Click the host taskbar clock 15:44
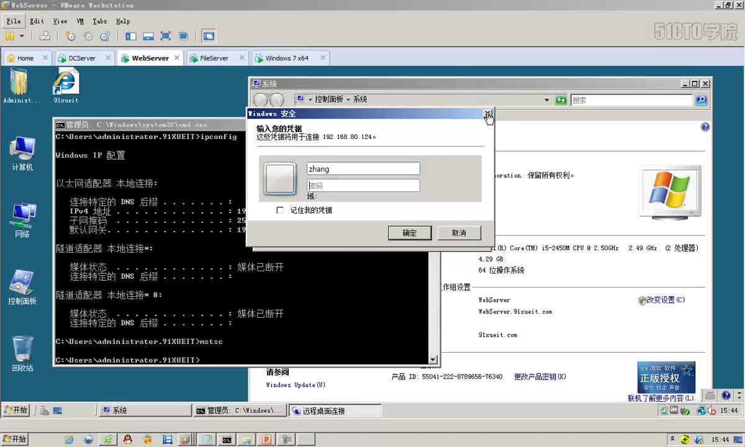This screenshot has height=447, width=745. 720,440
